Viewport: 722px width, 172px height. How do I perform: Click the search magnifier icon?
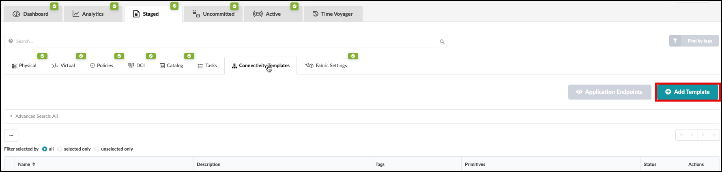click(442, 41)
